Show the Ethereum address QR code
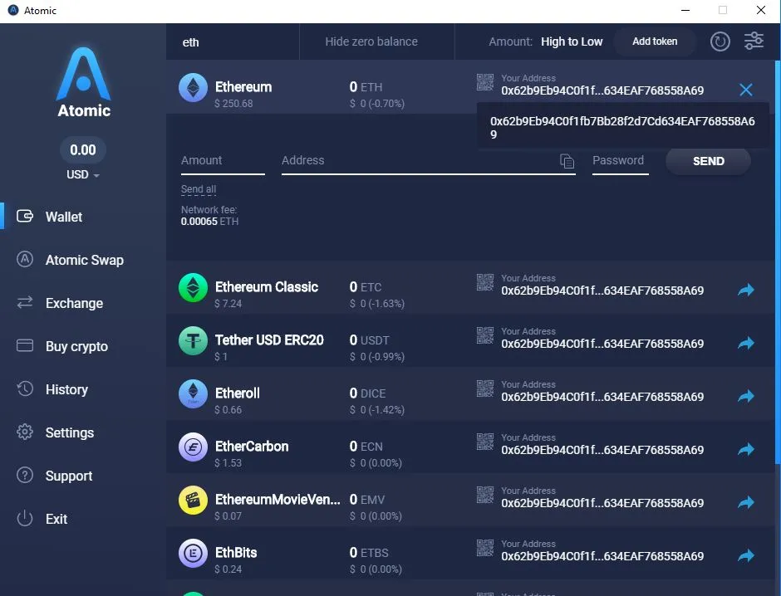The width and height of the screenshot is (781, 596). point(484,82)
